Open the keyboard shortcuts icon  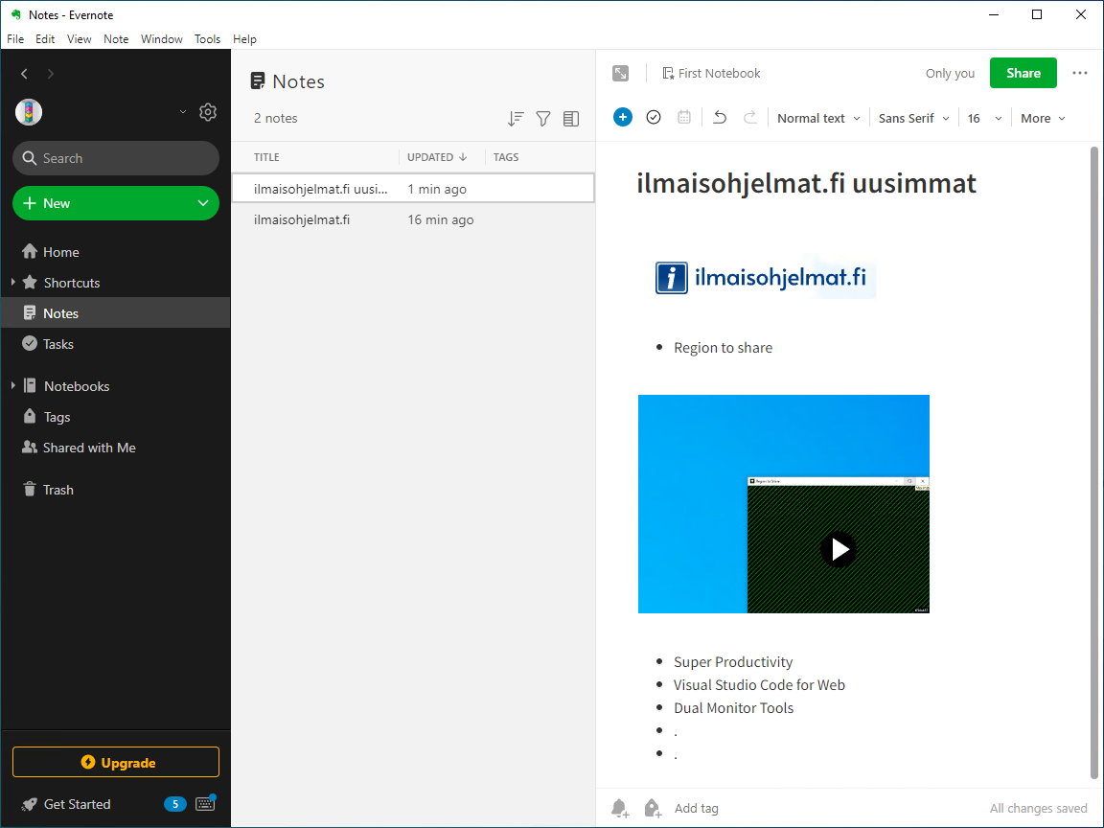[x=206, y=803]
